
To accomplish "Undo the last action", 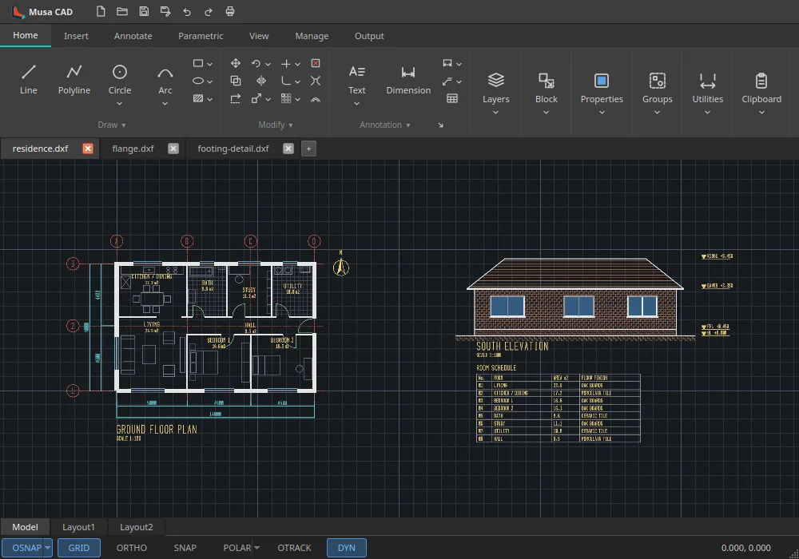I will [x=187, y=11].
